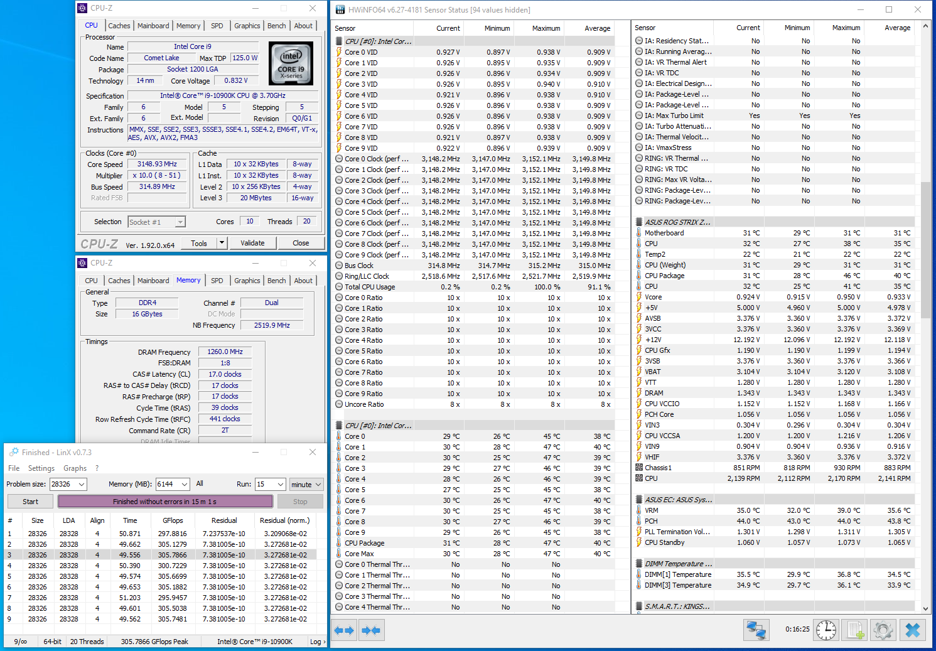Image resolution: width=936 pixels, height=651 pixels.
Task: Open the minute unit dropdown
Action: (318, 485)
